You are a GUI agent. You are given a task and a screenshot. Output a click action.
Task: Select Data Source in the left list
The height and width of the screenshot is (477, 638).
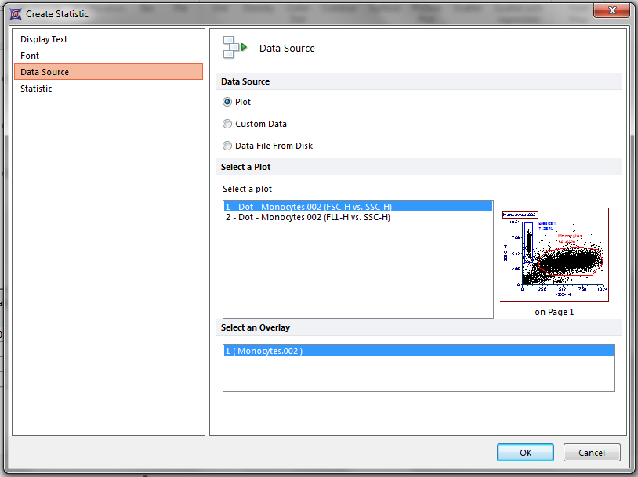click(45, 72)
